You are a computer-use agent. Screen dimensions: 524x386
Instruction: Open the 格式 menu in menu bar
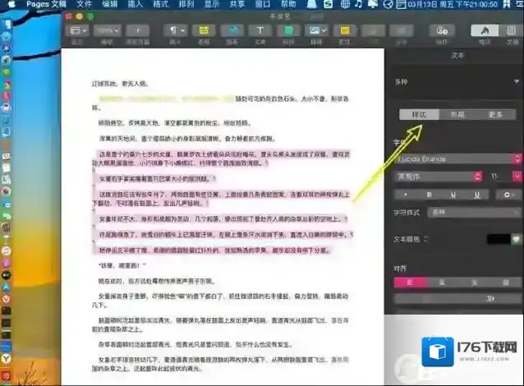click(x=160, y=4)
